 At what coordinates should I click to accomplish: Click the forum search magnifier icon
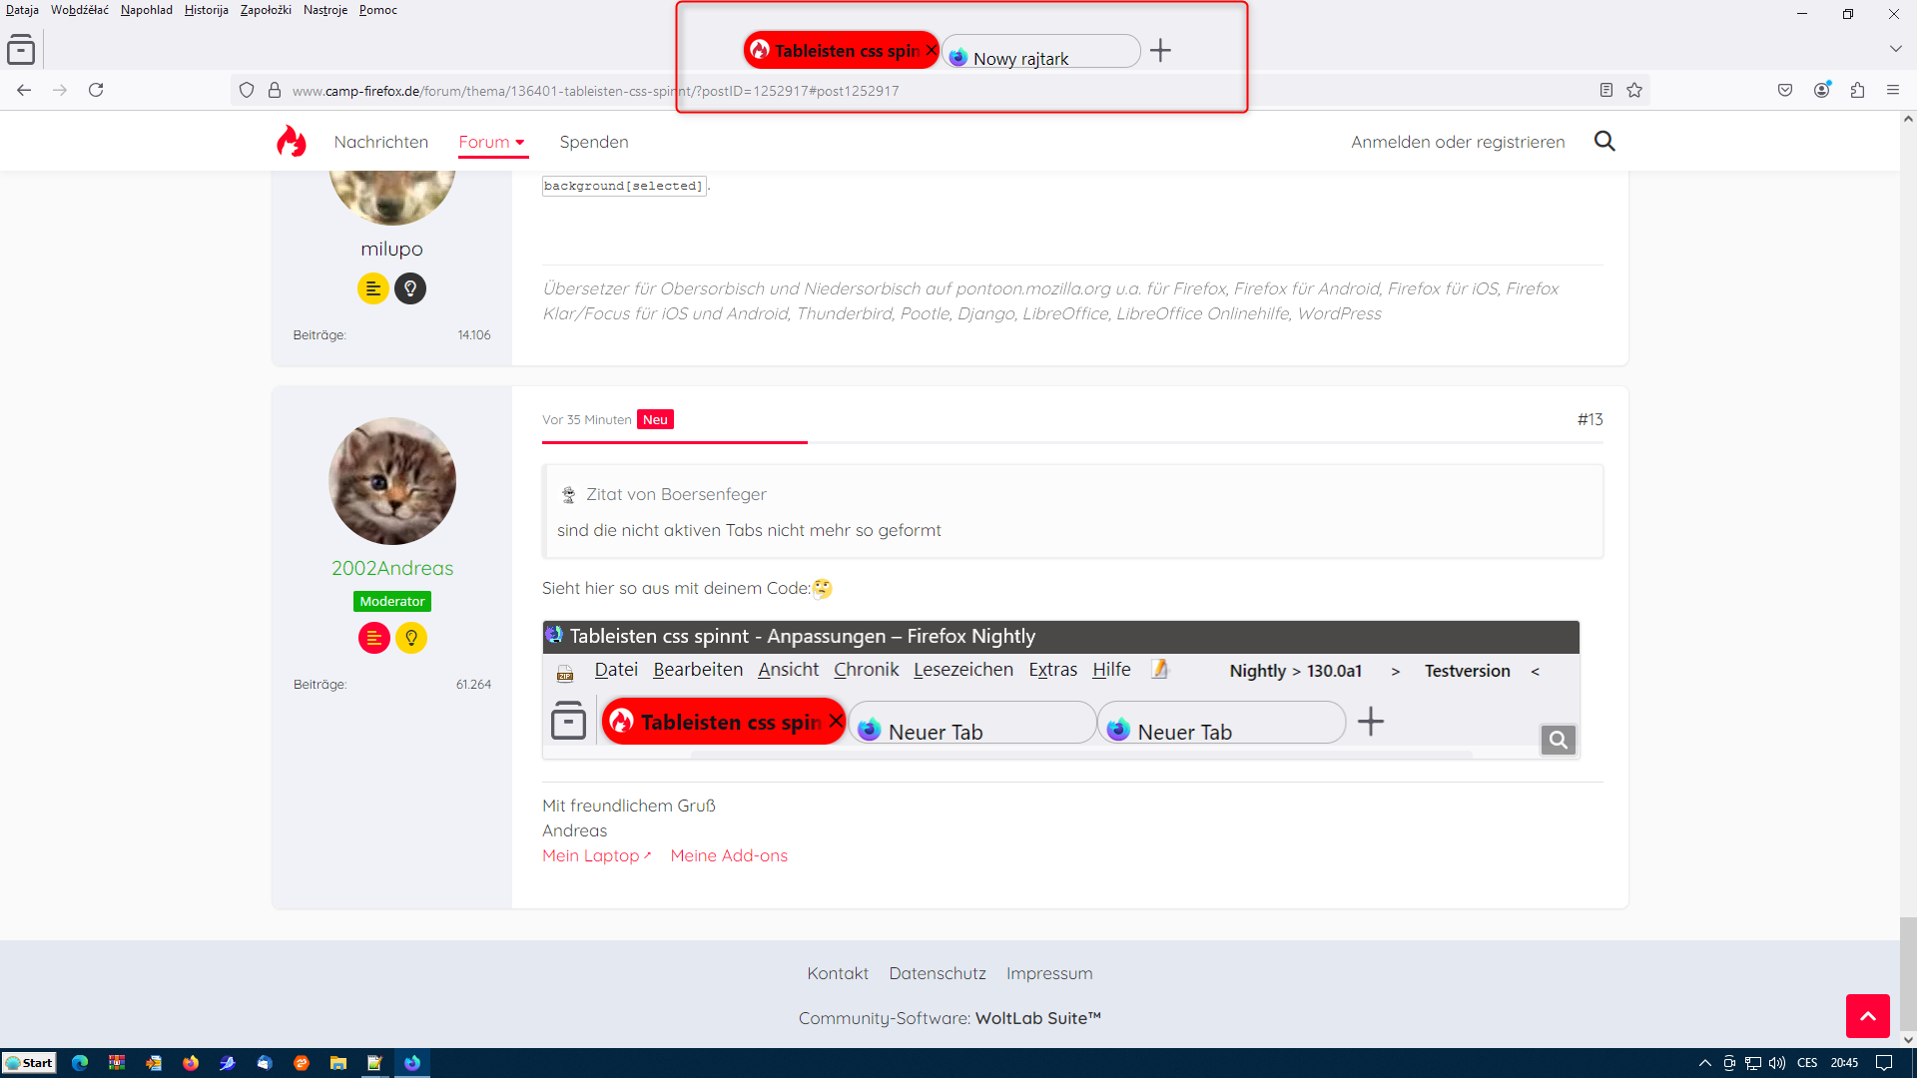click(x=1604, y=142)
